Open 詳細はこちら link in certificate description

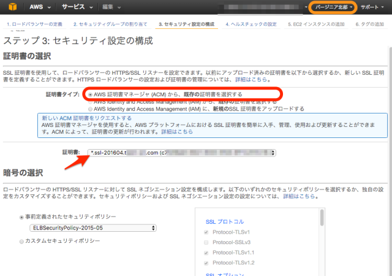point(251,80)
